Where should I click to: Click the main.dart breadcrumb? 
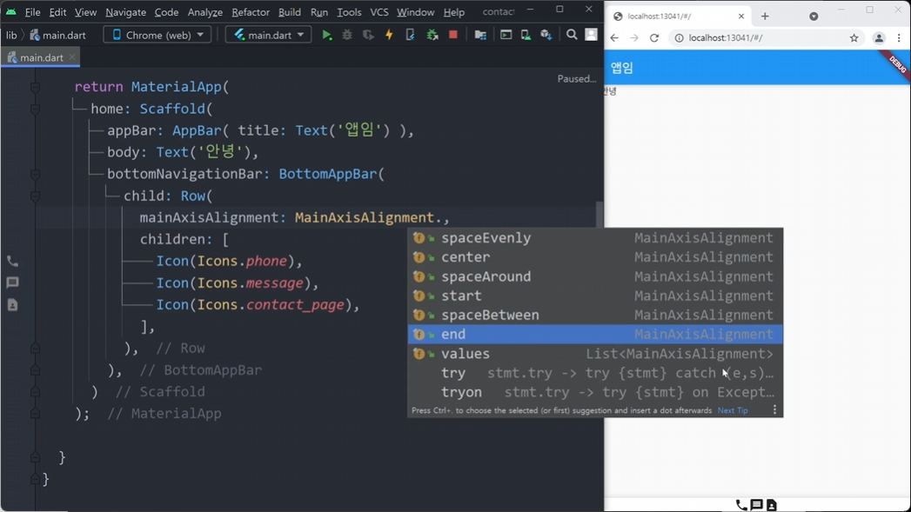click(x=57, y=36)
